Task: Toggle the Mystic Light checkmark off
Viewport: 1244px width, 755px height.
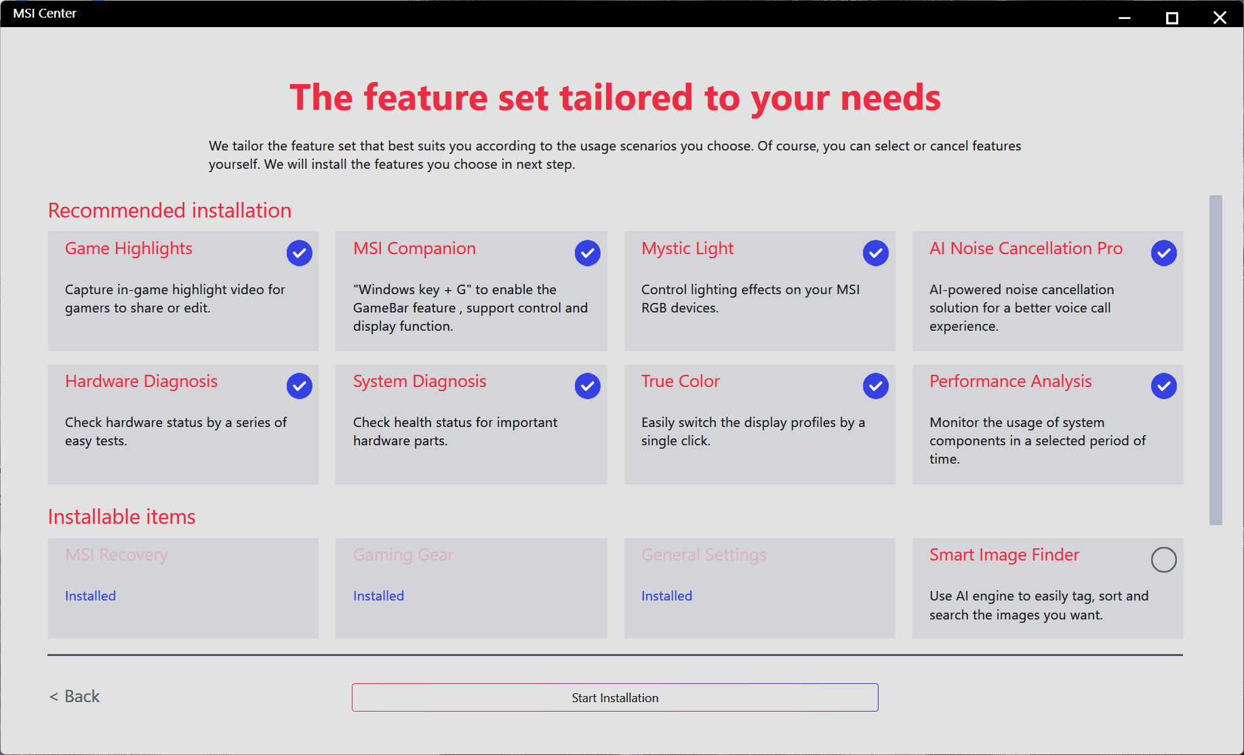Action: [x=875, y=253]
